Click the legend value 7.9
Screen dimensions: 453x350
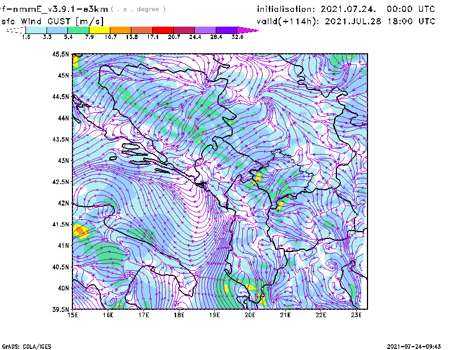pos(89,37)
